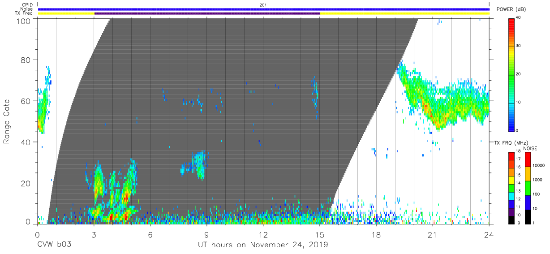The width and height of the screenshot is (550, 254).
Task: Click UT hour tick label '6'
Action: [150, 235]
